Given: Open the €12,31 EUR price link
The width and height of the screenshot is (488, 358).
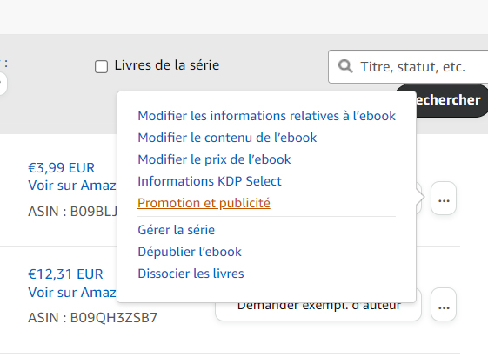Looking at the screenshot, I should [65, 274].
